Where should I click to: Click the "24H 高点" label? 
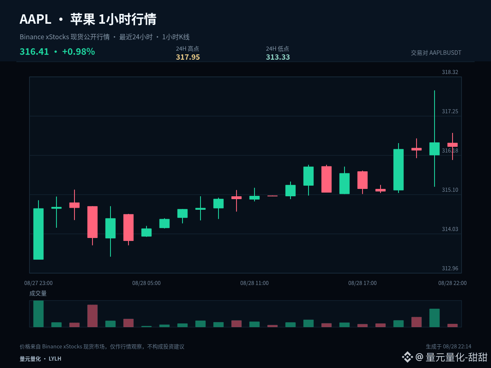187,49
